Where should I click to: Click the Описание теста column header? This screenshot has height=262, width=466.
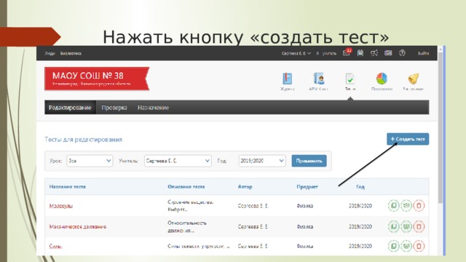coord(186,186)
